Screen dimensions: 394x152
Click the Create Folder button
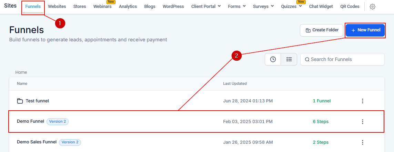(322, 30)
